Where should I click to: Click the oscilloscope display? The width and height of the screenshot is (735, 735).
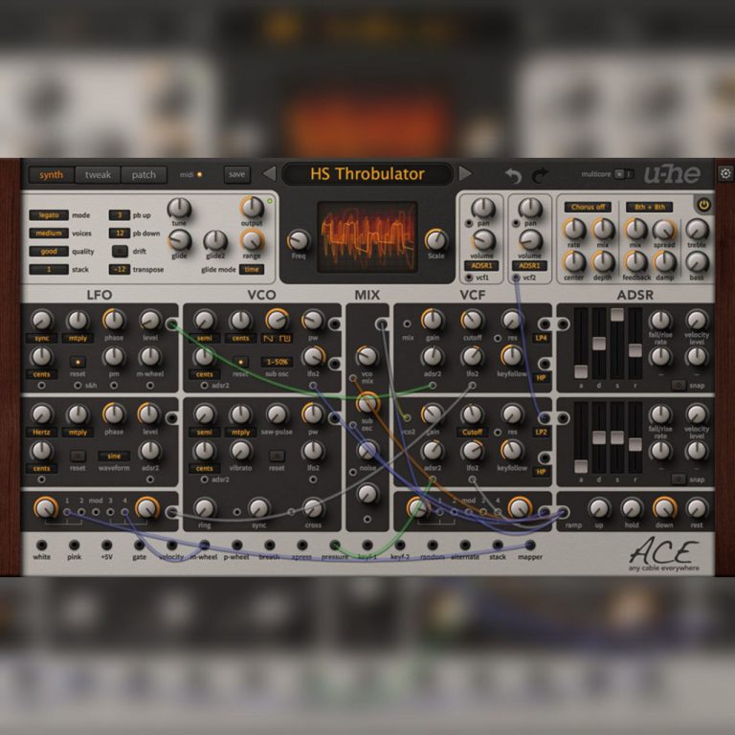367,237
